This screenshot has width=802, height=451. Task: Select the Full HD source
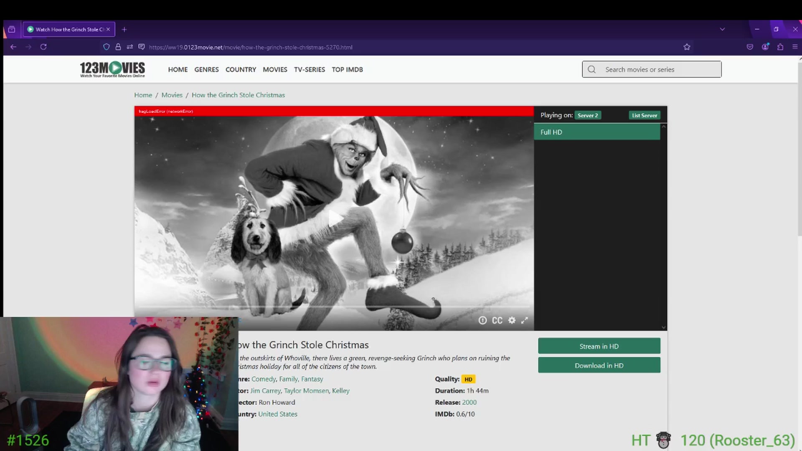coord(597,132)
